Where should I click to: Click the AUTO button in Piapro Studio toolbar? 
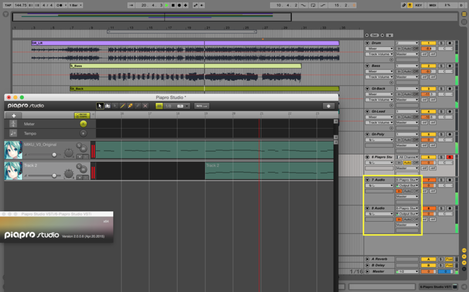(202, 106)
